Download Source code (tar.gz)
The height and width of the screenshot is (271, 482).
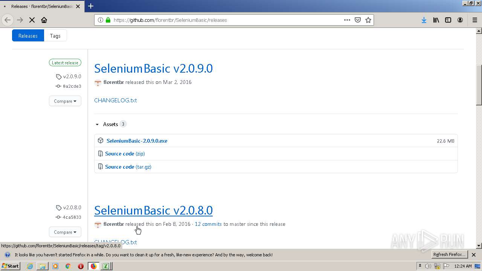128,167
